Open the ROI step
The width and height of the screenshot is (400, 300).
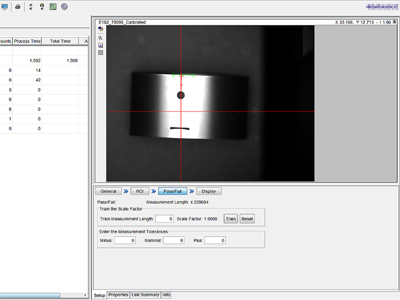[x=139, y=191]
